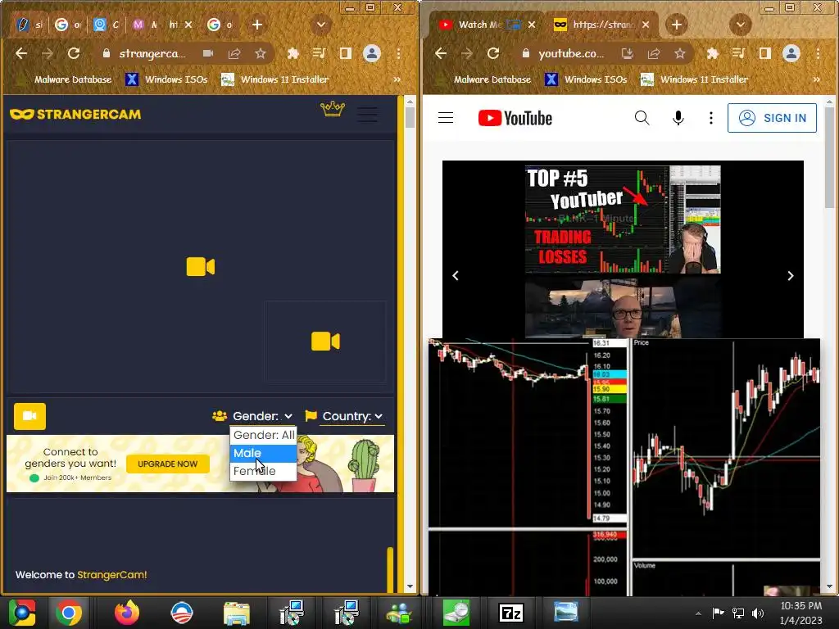
Task: Show previous carousel slide on YouTube
Action: click(x=456, y=275)
